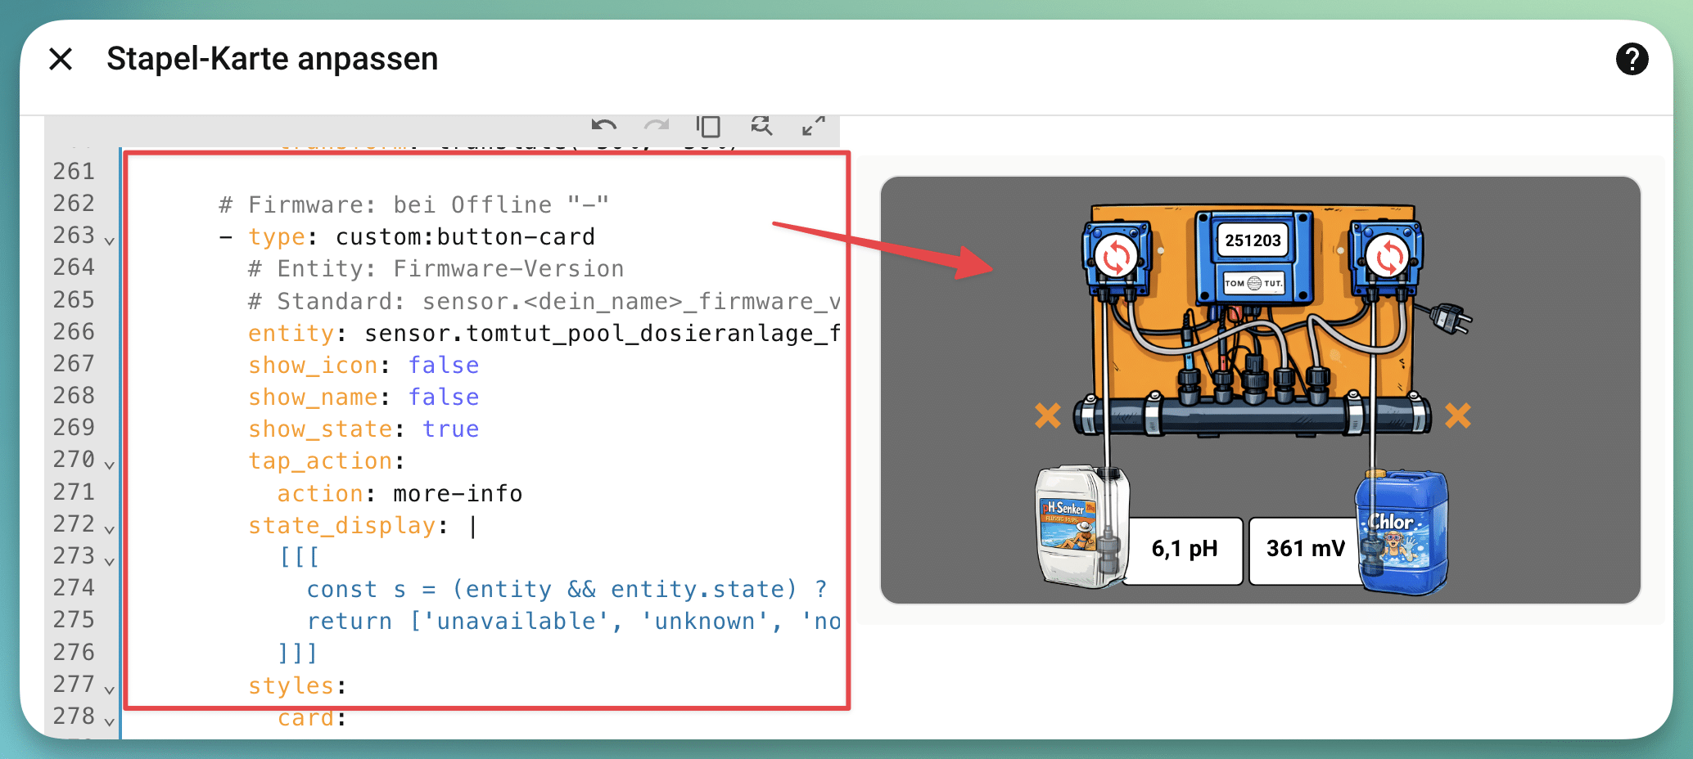Expand code editor to fullscreen
1693x759 pixels.
coord(813,126)
